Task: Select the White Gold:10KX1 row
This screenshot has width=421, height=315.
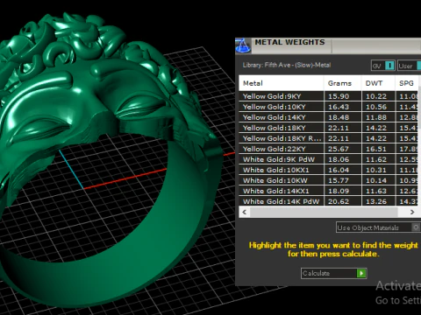Action: pyautogui.click(x=329, y=170)
